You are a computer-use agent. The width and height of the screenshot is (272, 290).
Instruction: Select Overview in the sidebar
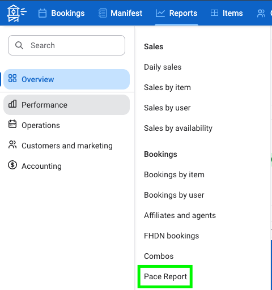(x=66, y=79)
